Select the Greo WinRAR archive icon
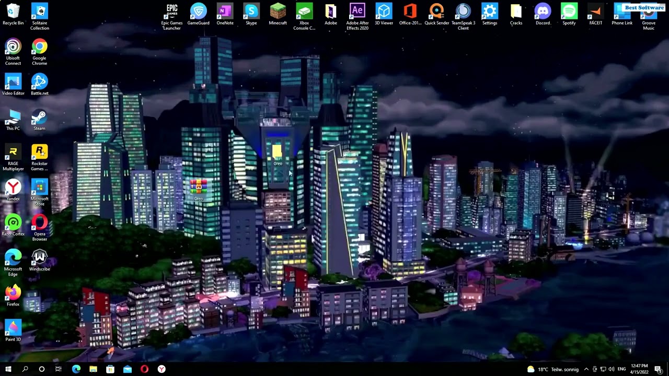Image resolution: width=669 pixels, height=376 pixels. (x=199, y=190)
